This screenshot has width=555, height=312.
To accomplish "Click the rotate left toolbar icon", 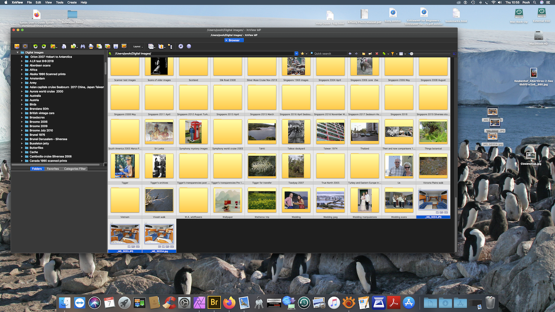I will [x=36, y=46].
